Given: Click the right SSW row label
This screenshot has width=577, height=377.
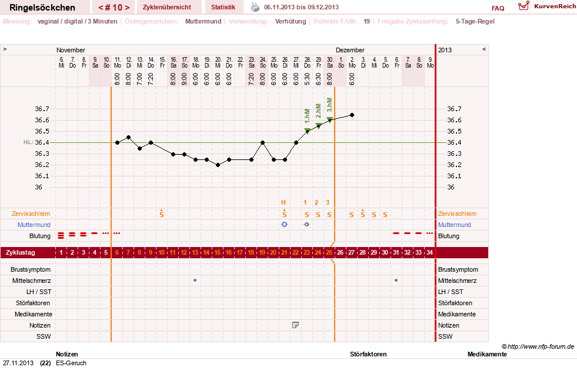Looking at the screenshot, I should pos(445,336).
